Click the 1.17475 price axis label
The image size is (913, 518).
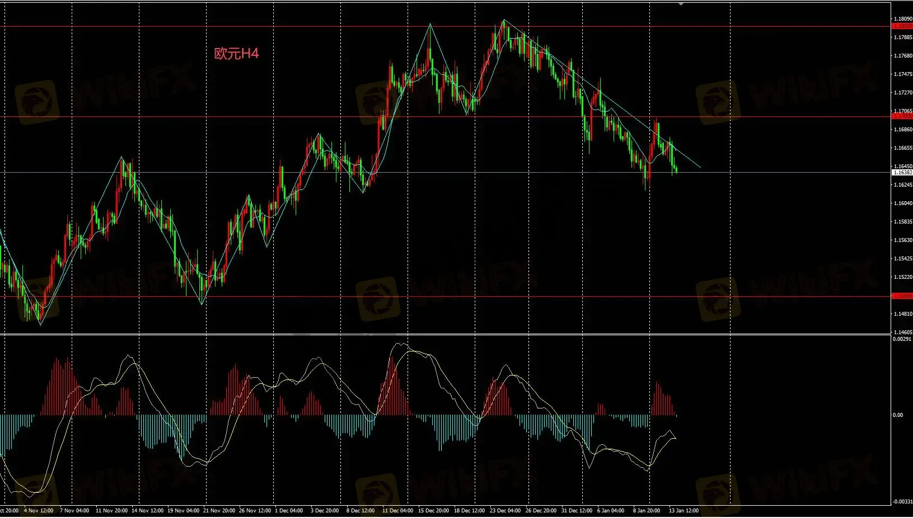pos(903,74)
